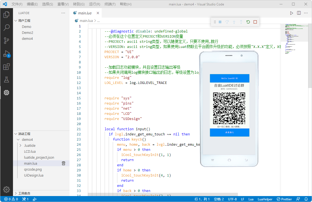Change indentation 空格: 2 setting

point(219,199)
